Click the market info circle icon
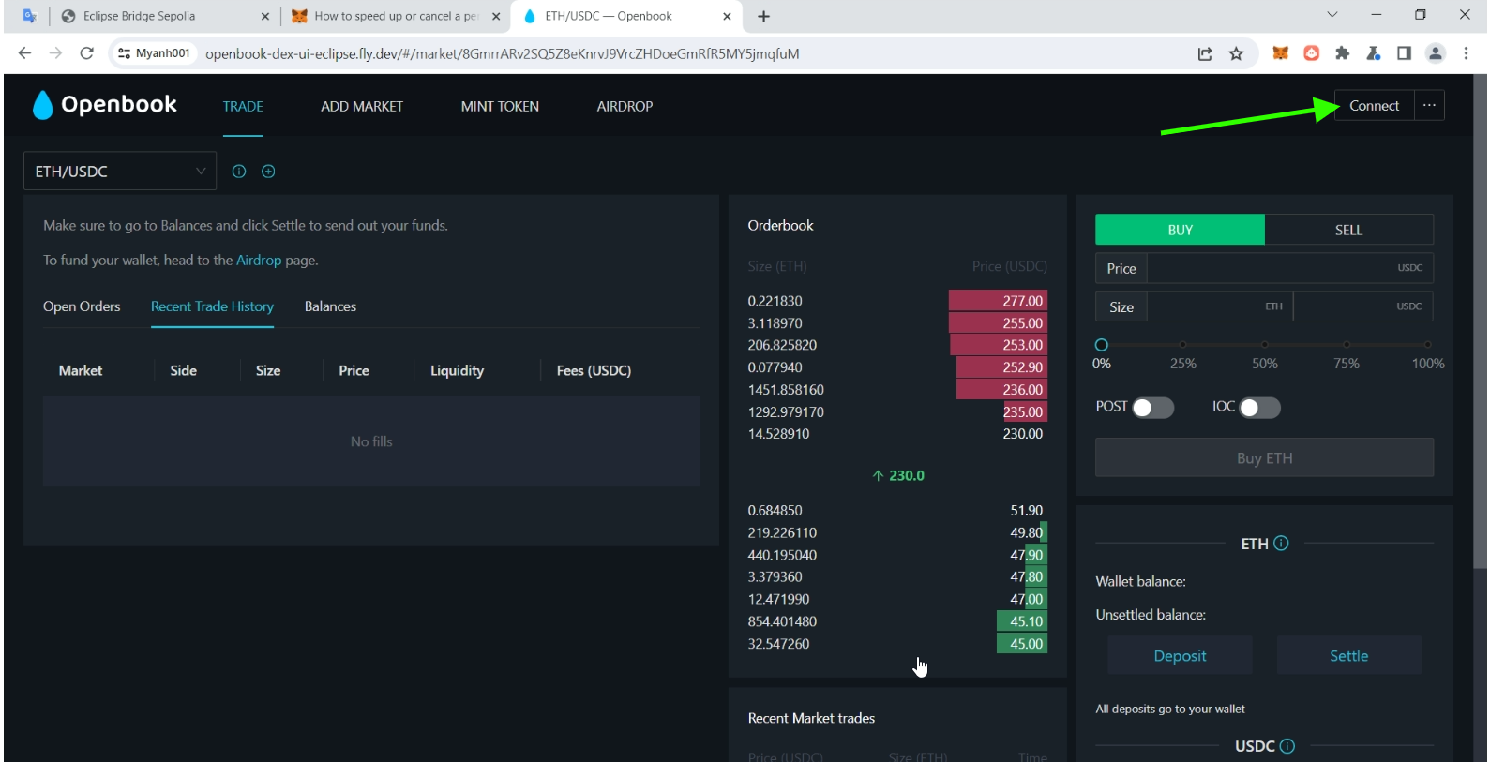 (239, 172)
